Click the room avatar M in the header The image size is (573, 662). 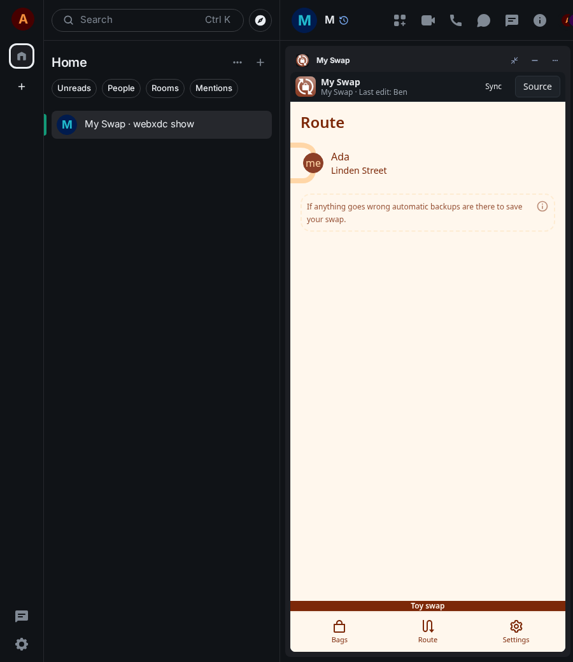pos(304,20)
